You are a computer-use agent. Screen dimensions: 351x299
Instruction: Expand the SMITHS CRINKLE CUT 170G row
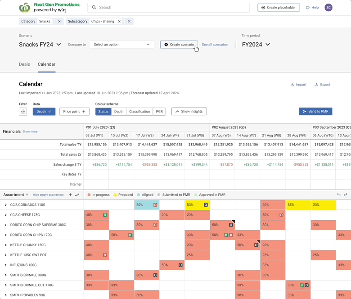pyautogui.click(x=5, y=285)
